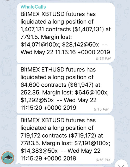This screenshot has width=130, height=167.
Task: Tap the $14,383@50x margin text
Action: 39,151
